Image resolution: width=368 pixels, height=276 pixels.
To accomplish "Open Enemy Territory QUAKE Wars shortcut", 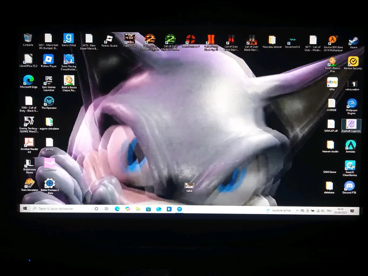I will (29, 125).
